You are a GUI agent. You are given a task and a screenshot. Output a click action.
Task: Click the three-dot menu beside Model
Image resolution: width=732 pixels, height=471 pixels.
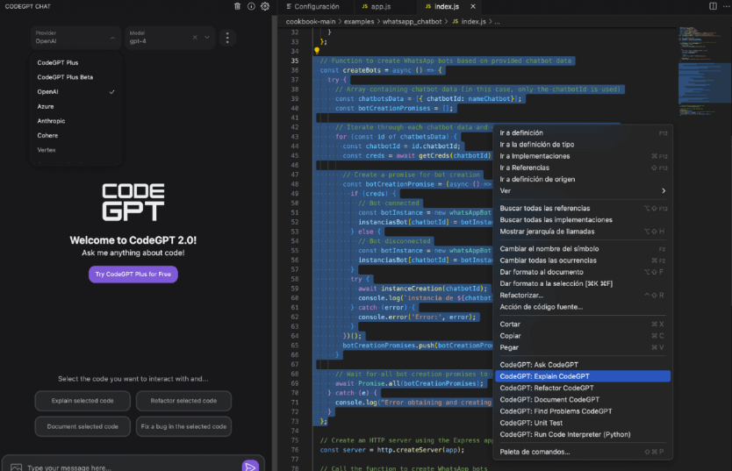227,38
